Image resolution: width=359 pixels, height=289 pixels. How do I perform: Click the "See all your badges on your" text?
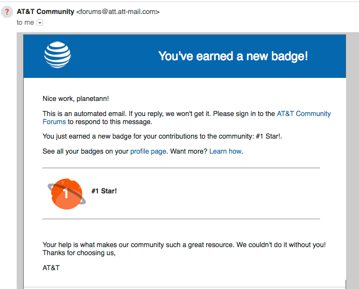pyautogui.click(x=86, y=151)
